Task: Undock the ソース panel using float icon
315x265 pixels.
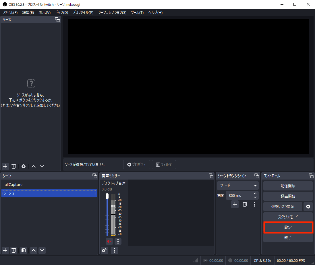Action: pos(57,20)
